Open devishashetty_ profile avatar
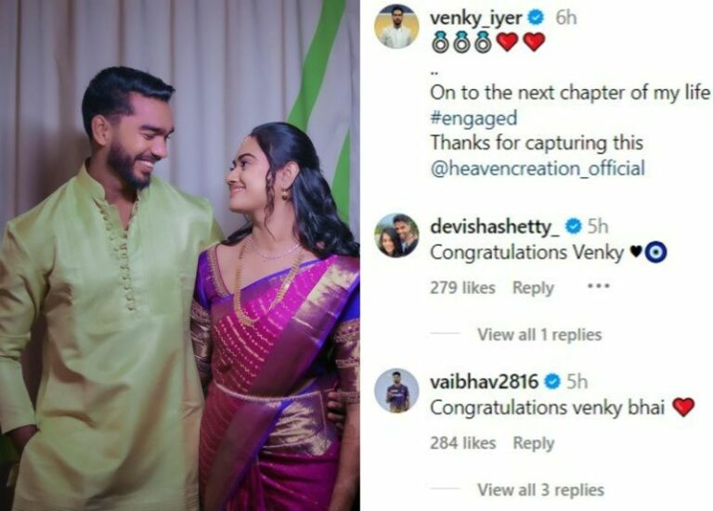Image resolution: width=713 pixels, height=511 pixels. click(x=396, y=236)
